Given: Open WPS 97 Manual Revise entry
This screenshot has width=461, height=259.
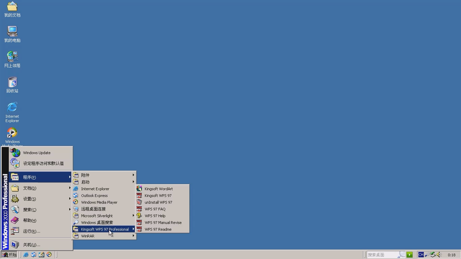Looking at the screenshot, I should click(163, 222).
